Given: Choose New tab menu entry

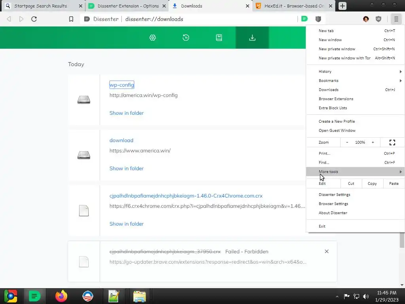Looking at the screenshot, I should coord(356,31).
